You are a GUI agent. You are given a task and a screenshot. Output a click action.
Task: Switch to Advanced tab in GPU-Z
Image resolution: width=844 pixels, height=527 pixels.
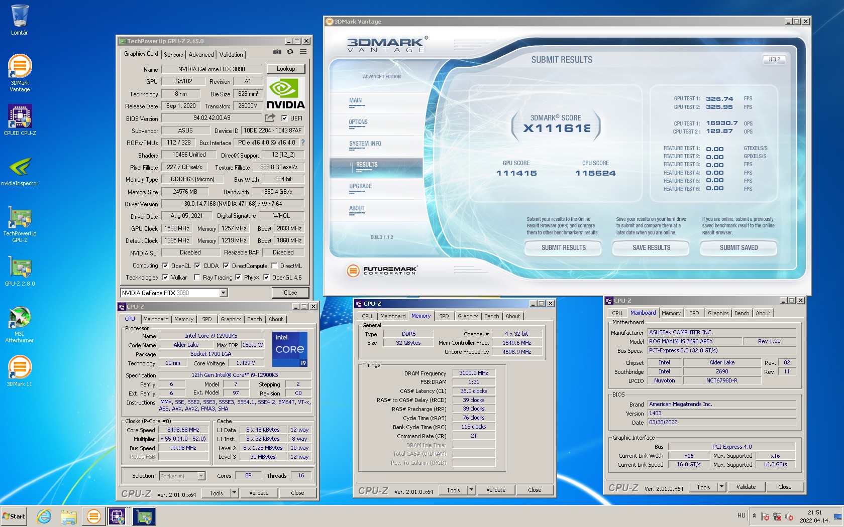[x=201, y=54]
